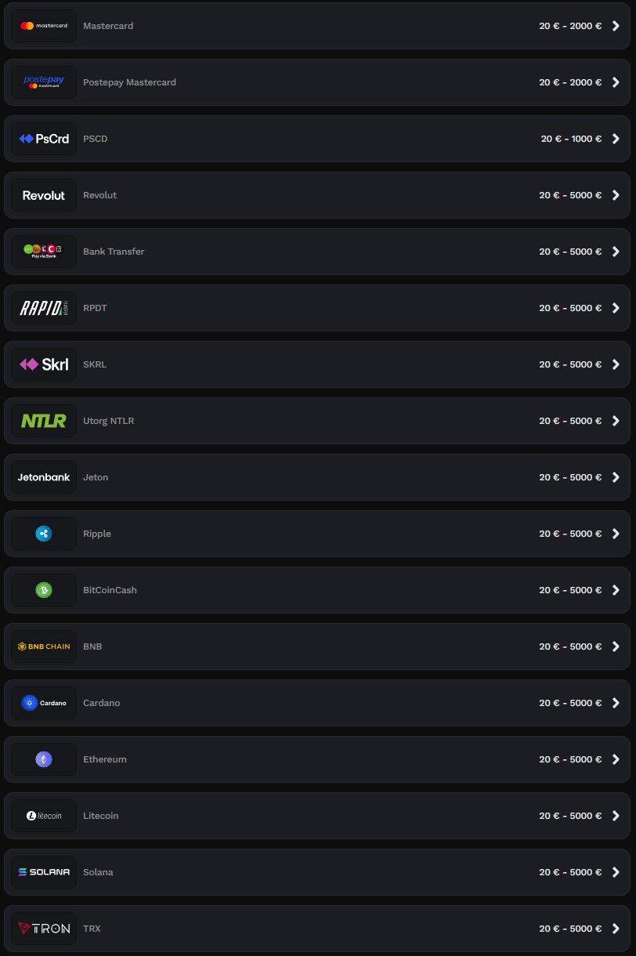
Task: Click the Postepay Mastercard logo
Action: [44, 82]
